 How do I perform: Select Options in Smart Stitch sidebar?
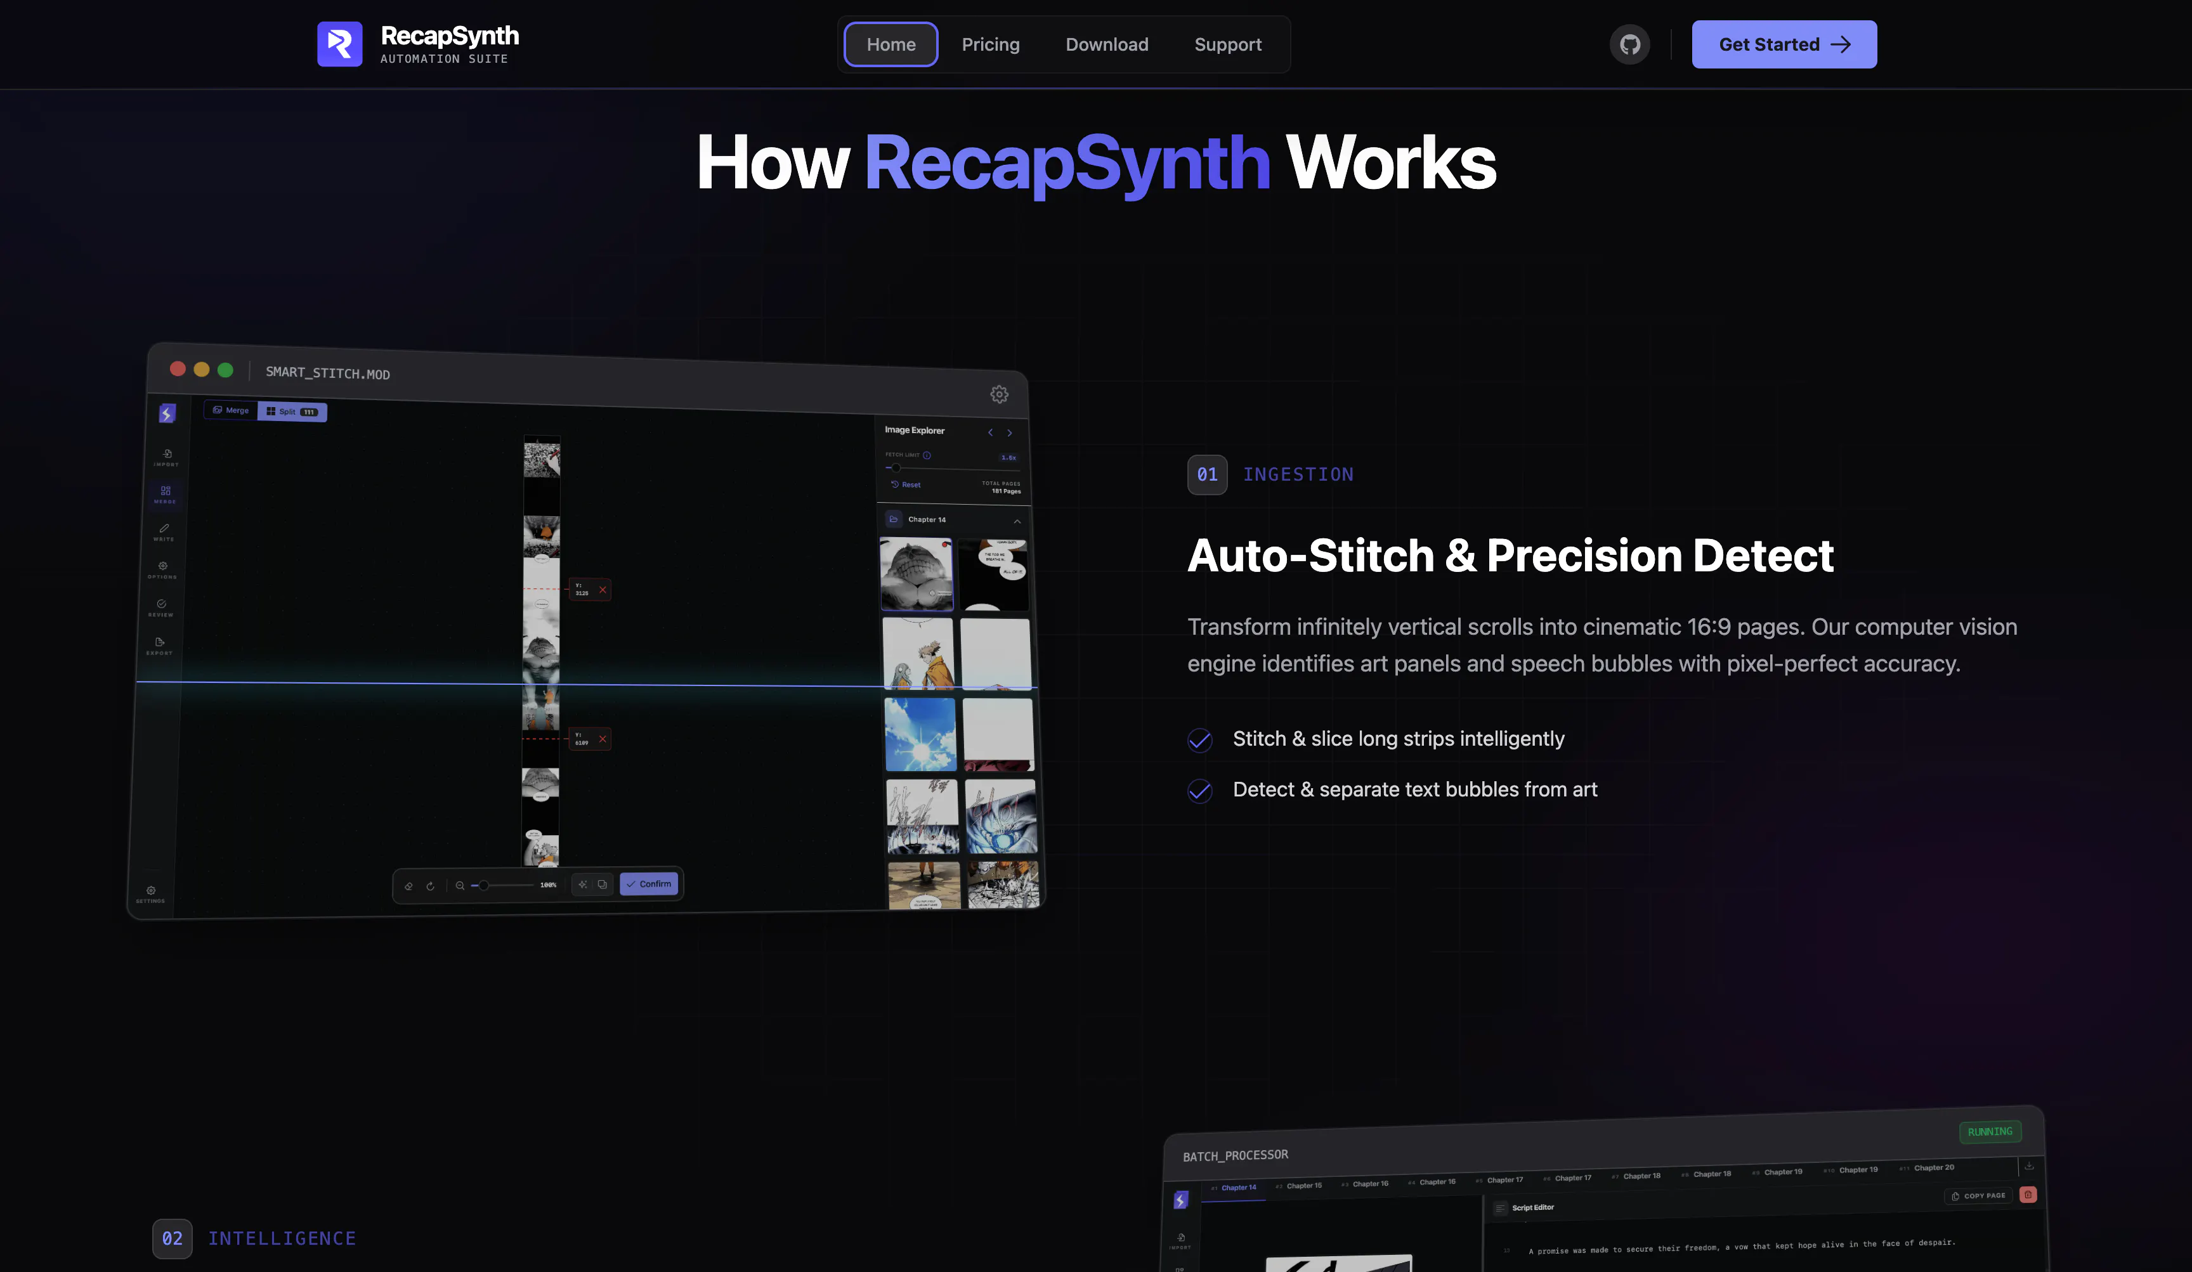click(x=162, y=569)
